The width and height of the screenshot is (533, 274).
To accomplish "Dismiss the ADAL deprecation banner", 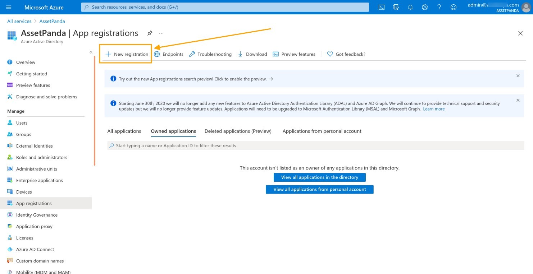I will click(518, 101).
